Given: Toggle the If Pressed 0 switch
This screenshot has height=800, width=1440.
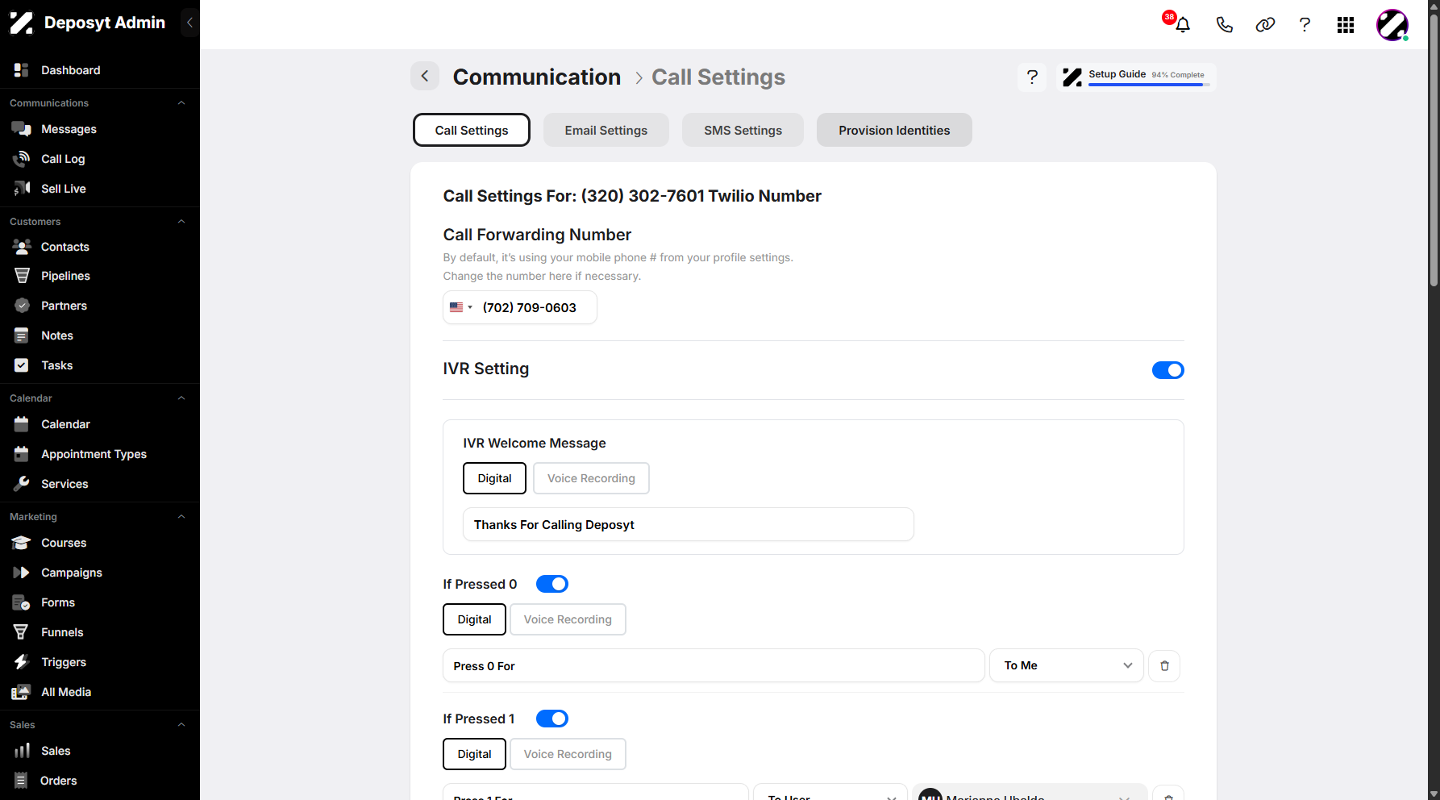Looking at the screenshot, I should [552, 584].
